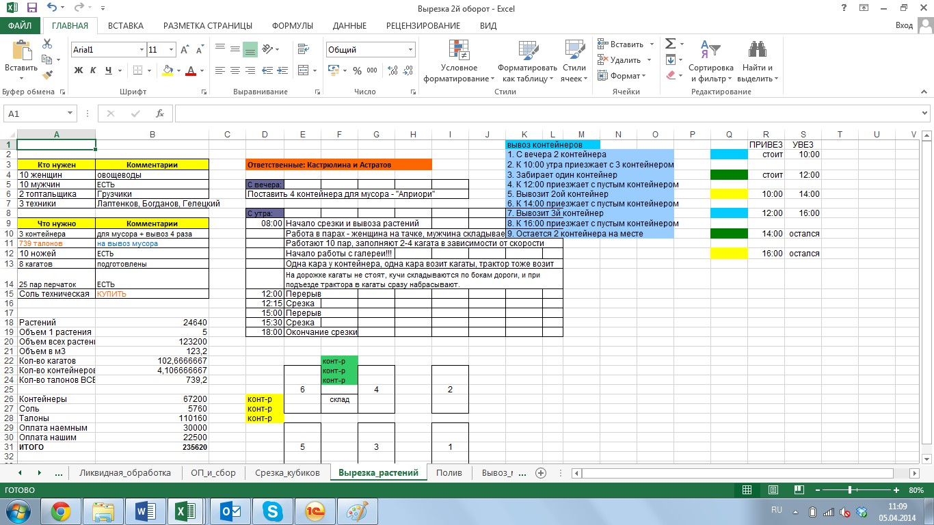Click the borders icon
The image size is (934, 525).
point(138,70)
